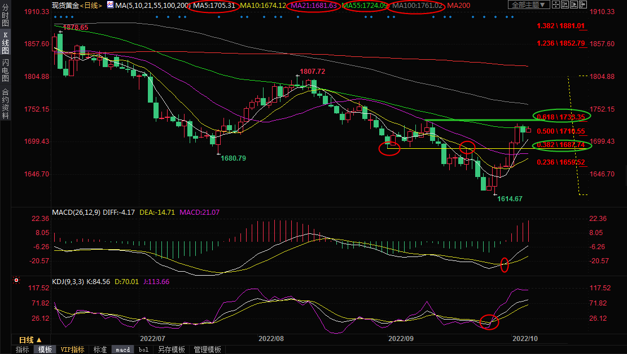Open the 日线 period selector at bottom
The height and width of the screenshot is (354, 627).
click(x=26, y=340)
